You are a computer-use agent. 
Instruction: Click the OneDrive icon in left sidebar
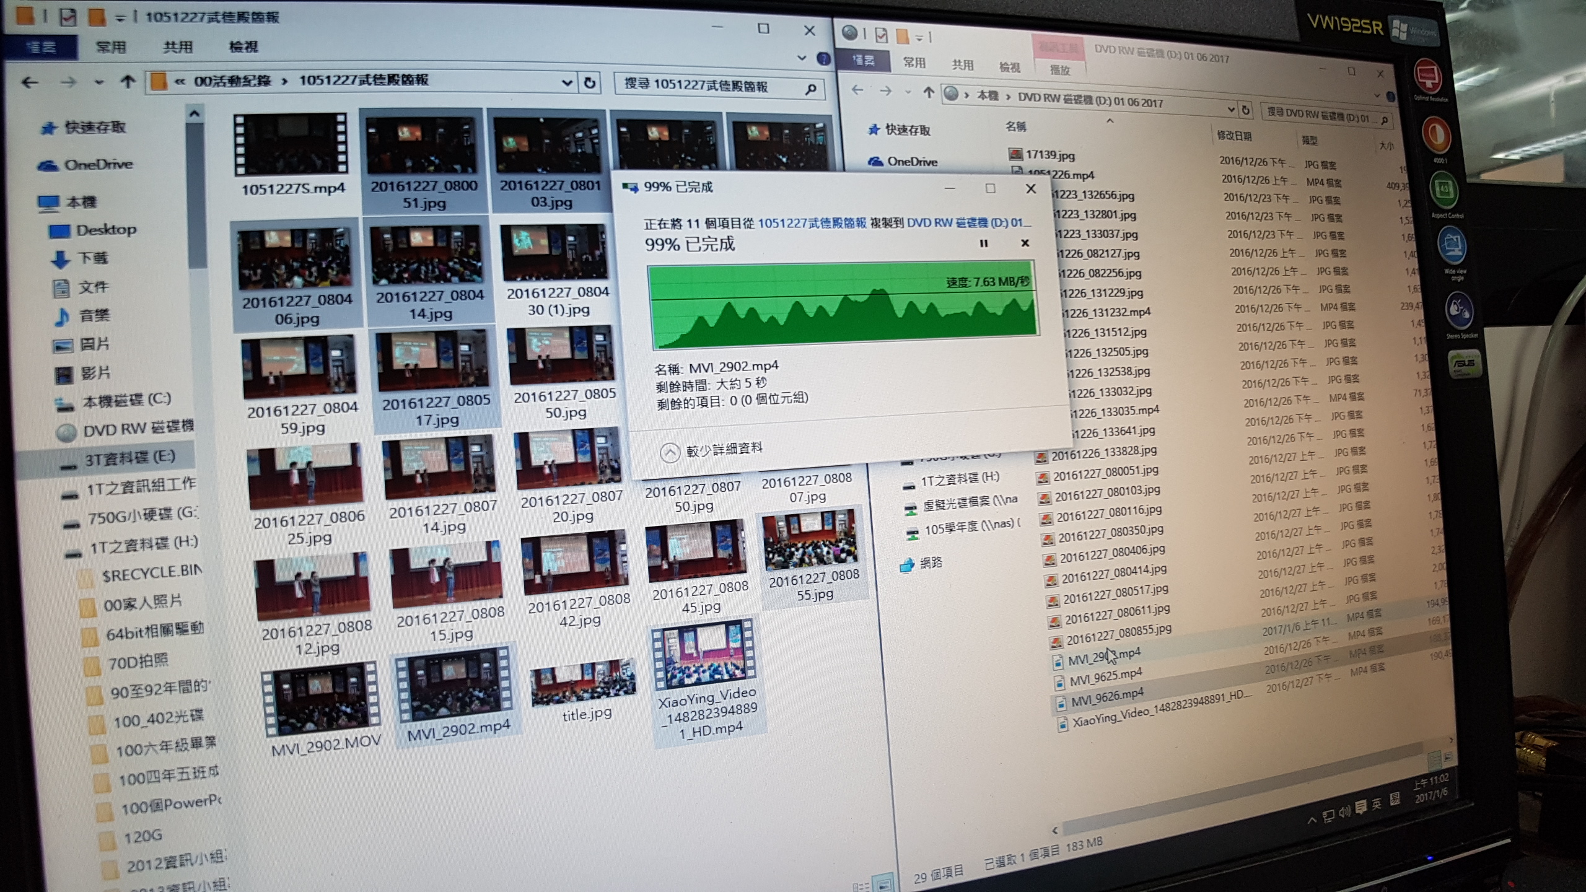click(x=48, y=165)
